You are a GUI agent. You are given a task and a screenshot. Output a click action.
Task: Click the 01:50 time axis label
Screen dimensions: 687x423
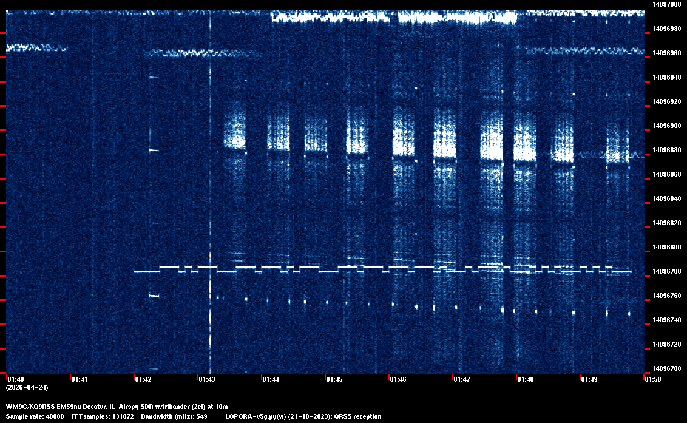(653, 379)
